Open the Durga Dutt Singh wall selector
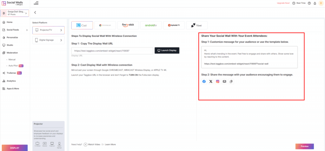325x151 pixels. click(x=15, y=13)
